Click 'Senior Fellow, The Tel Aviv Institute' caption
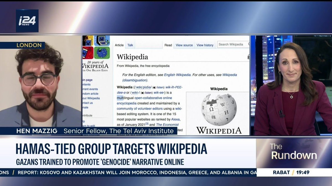The height and width of the screenshot is (186, 332). (118, 131)
